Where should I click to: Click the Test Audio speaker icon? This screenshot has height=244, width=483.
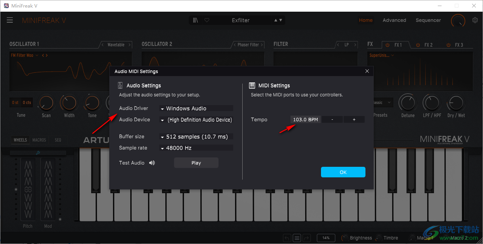(x=152, y=163)
